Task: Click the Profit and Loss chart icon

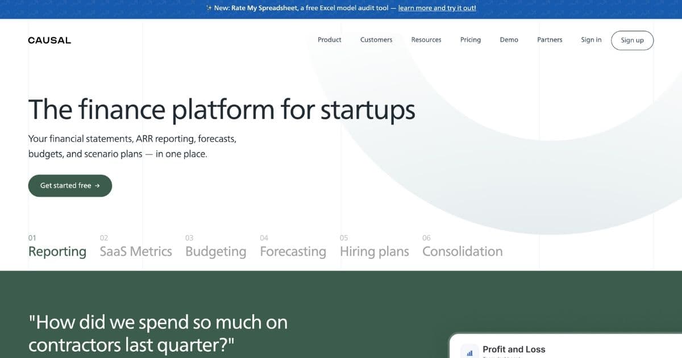Action: pos(469,352)
